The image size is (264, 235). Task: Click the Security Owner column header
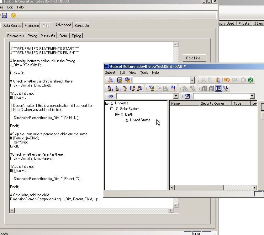click(x=215, y=103)
